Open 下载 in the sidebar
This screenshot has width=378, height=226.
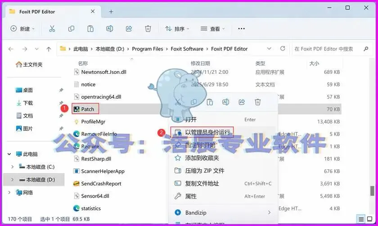(x=24, y=103)
